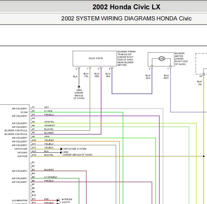207x204 pixels.
Task: Click the blower motor component box
Action: tap(161, 59)
